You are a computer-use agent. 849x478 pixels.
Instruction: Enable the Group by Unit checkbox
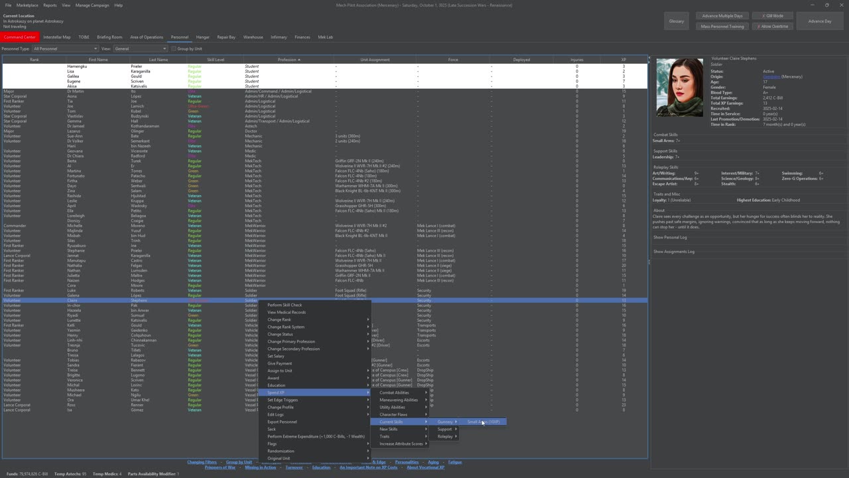click(174, 48)
